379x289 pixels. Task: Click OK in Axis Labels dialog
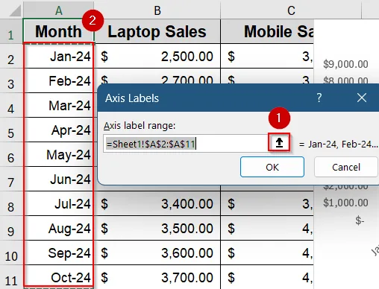pyautogui.click(x=272, y=167)
